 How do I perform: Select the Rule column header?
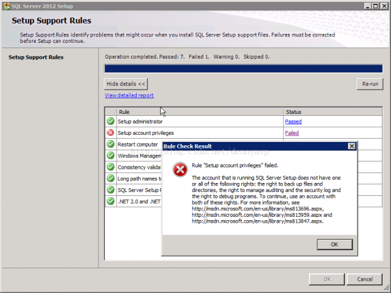click(x=199, y=112)
